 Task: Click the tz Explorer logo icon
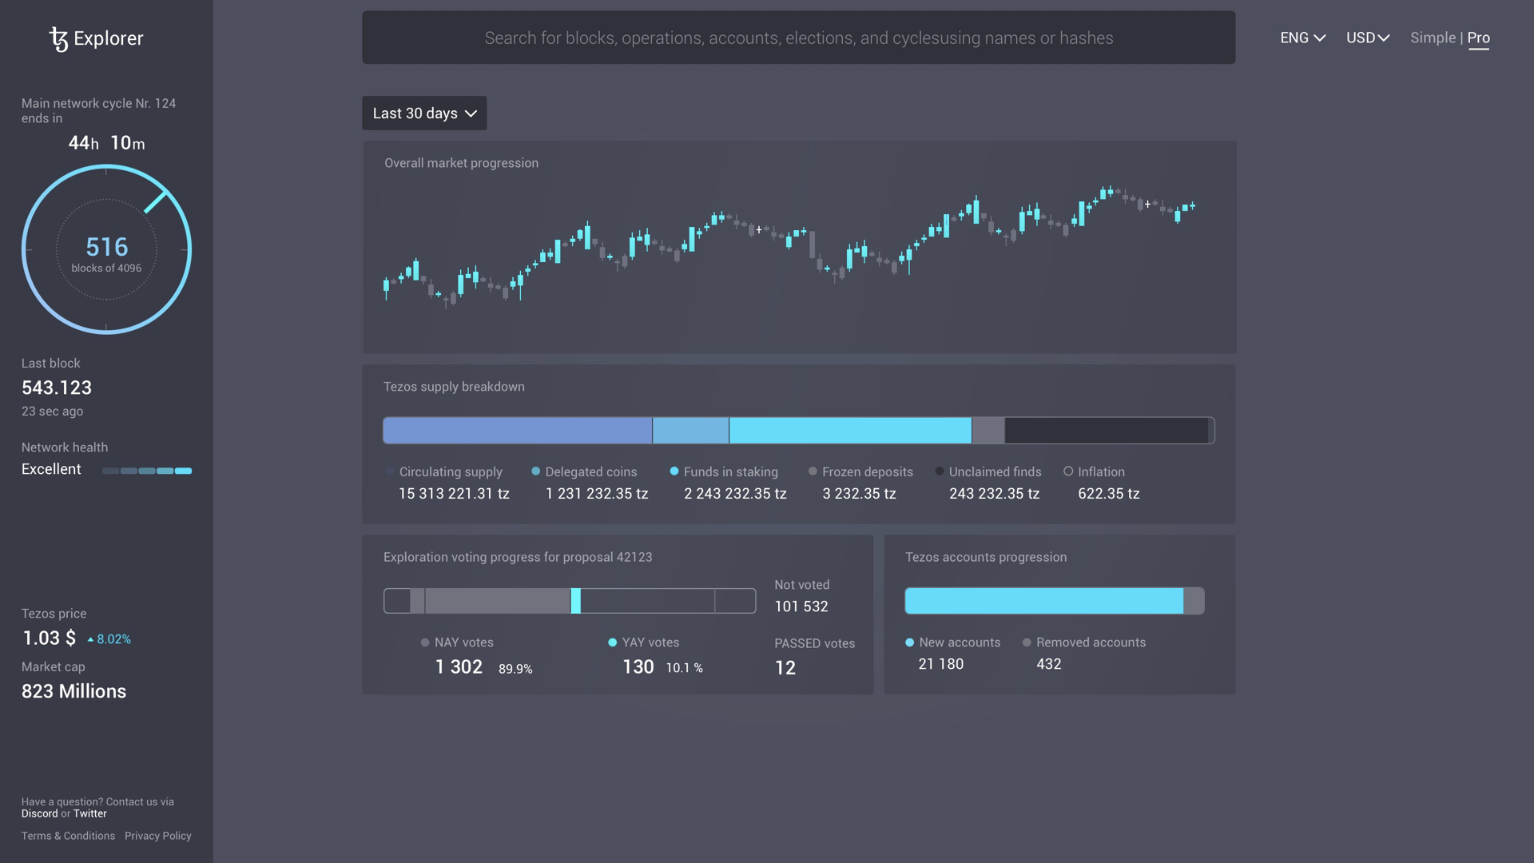60,38
